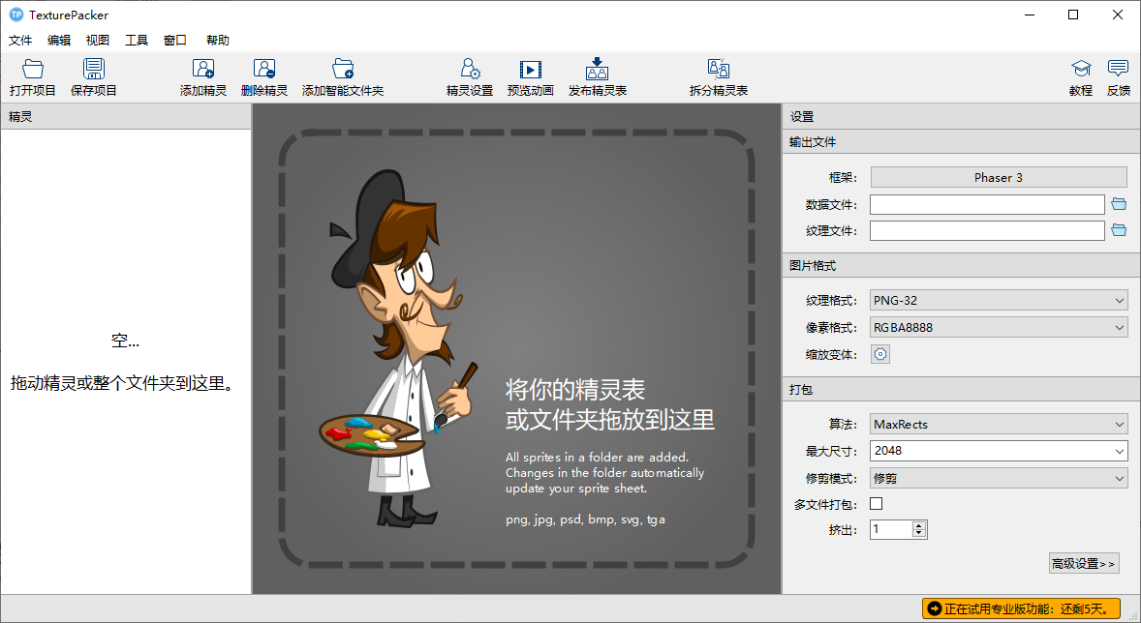Click the 纹理文件 input field
Viewport: 1141px width, 623px height.
click(x=987, y=230)
